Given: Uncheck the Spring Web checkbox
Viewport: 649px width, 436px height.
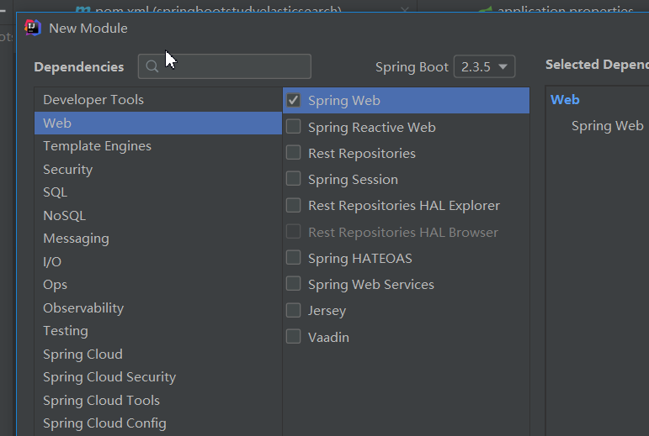Looking at the screenshot, I should (x=294, y=100).
